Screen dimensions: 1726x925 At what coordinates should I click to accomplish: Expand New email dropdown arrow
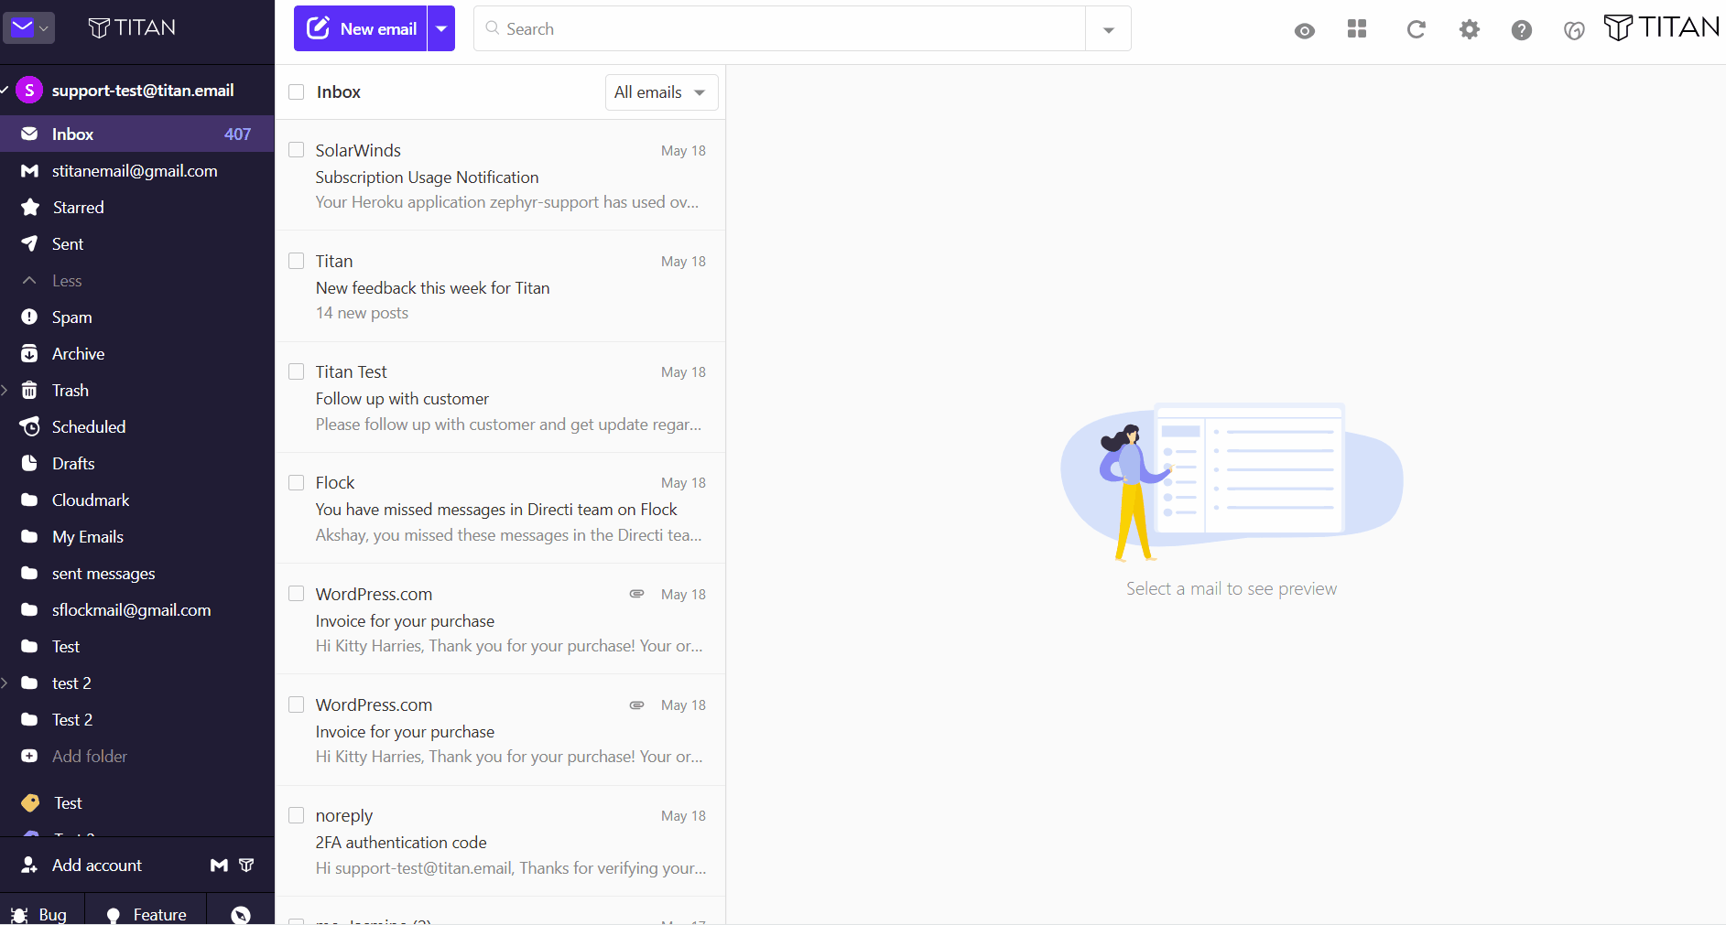coord(441,28)
